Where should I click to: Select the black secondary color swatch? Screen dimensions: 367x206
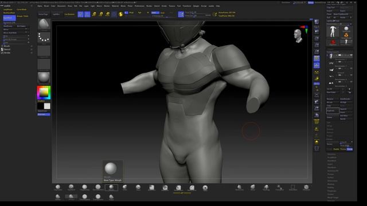[41, 106]
